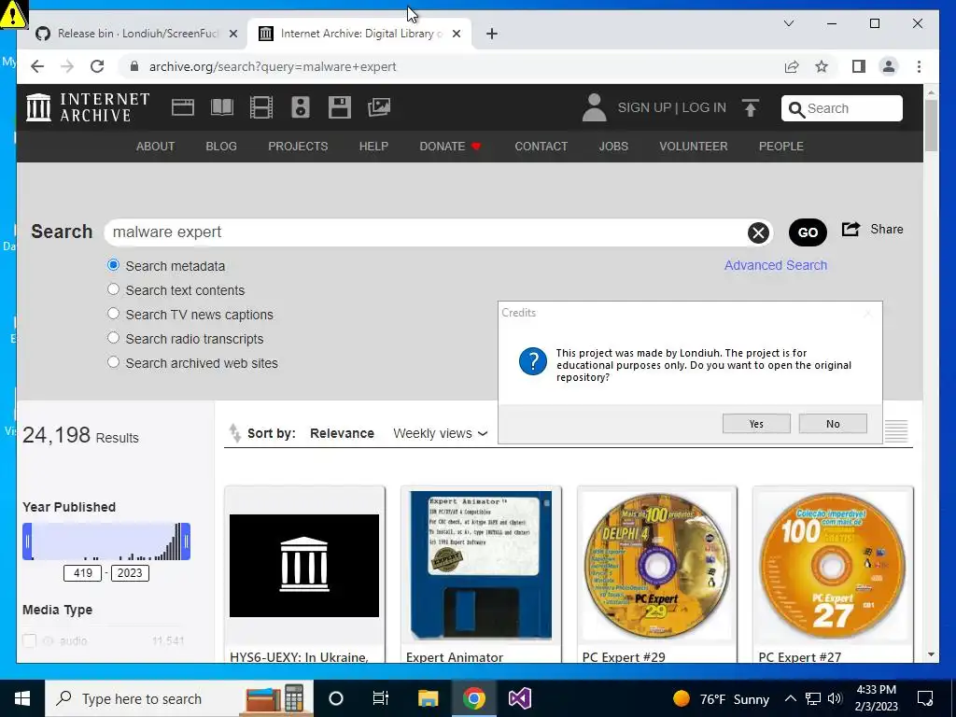The width and height of the screenshot is (956, 717).
Task: Click No in Credits dialog
Action: (x=833, y=424)
